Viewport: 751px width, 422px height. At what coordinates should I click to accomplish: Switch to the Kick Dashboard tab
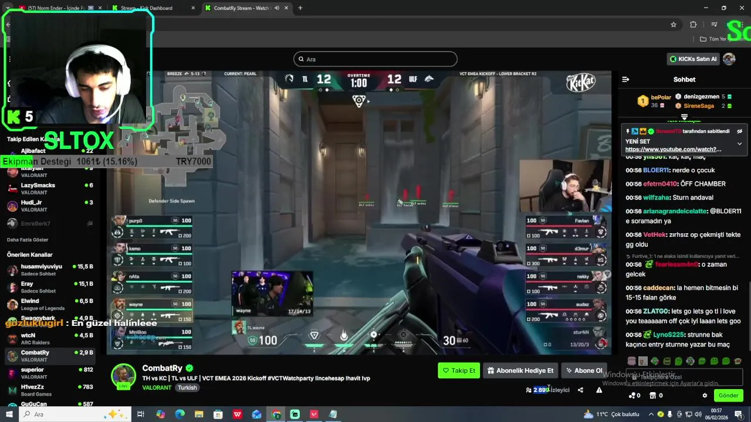[x=153, y=8]
